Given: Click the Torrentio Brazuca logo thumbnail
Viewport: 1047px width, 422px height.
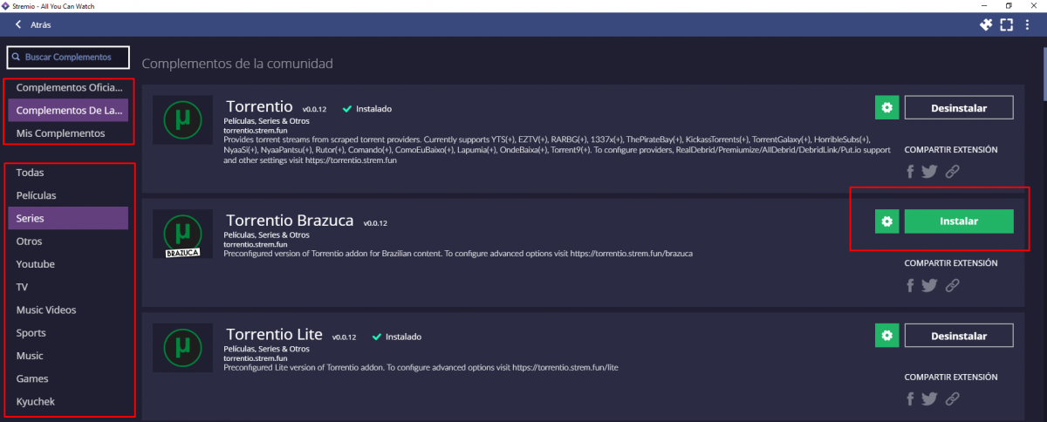Looking at the screenshot, I should (182, 235).
